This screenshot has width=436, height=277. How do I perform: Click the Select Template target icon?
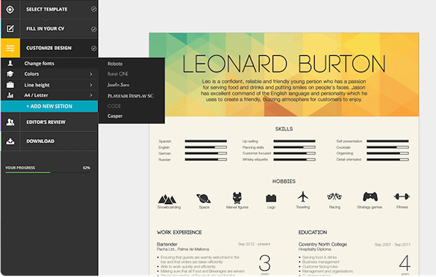click(x=10, y=10)
